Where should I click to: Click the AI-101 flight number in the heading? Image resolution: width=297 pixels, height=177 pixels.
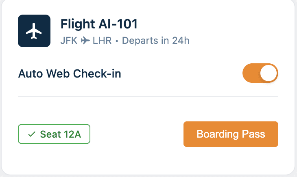(117, 24)
